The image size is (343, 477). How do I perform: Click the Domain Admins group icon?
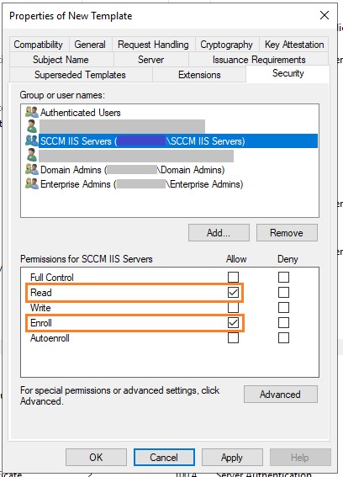point(32,169)
